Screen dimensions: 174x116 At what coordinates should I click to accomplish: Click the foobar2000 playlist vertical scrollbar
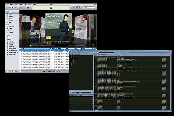click(171, 83)
